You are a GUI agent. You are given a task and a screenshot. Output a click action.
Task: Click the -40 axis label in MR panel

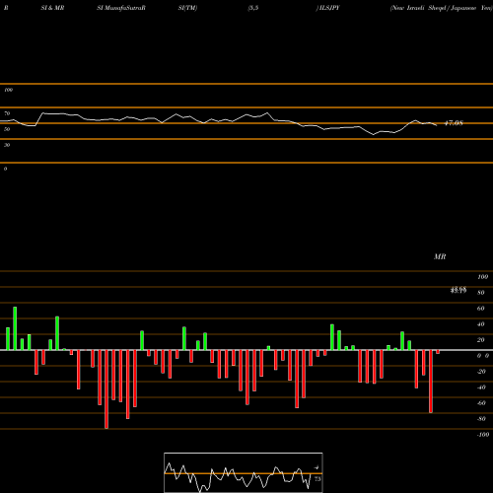pyautogui.click(x=481, y=387)
